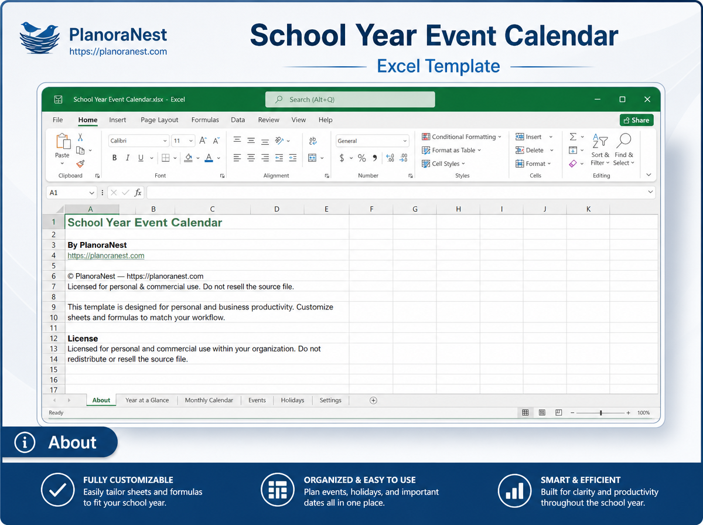Click the Format cells button

coord(534,164)
